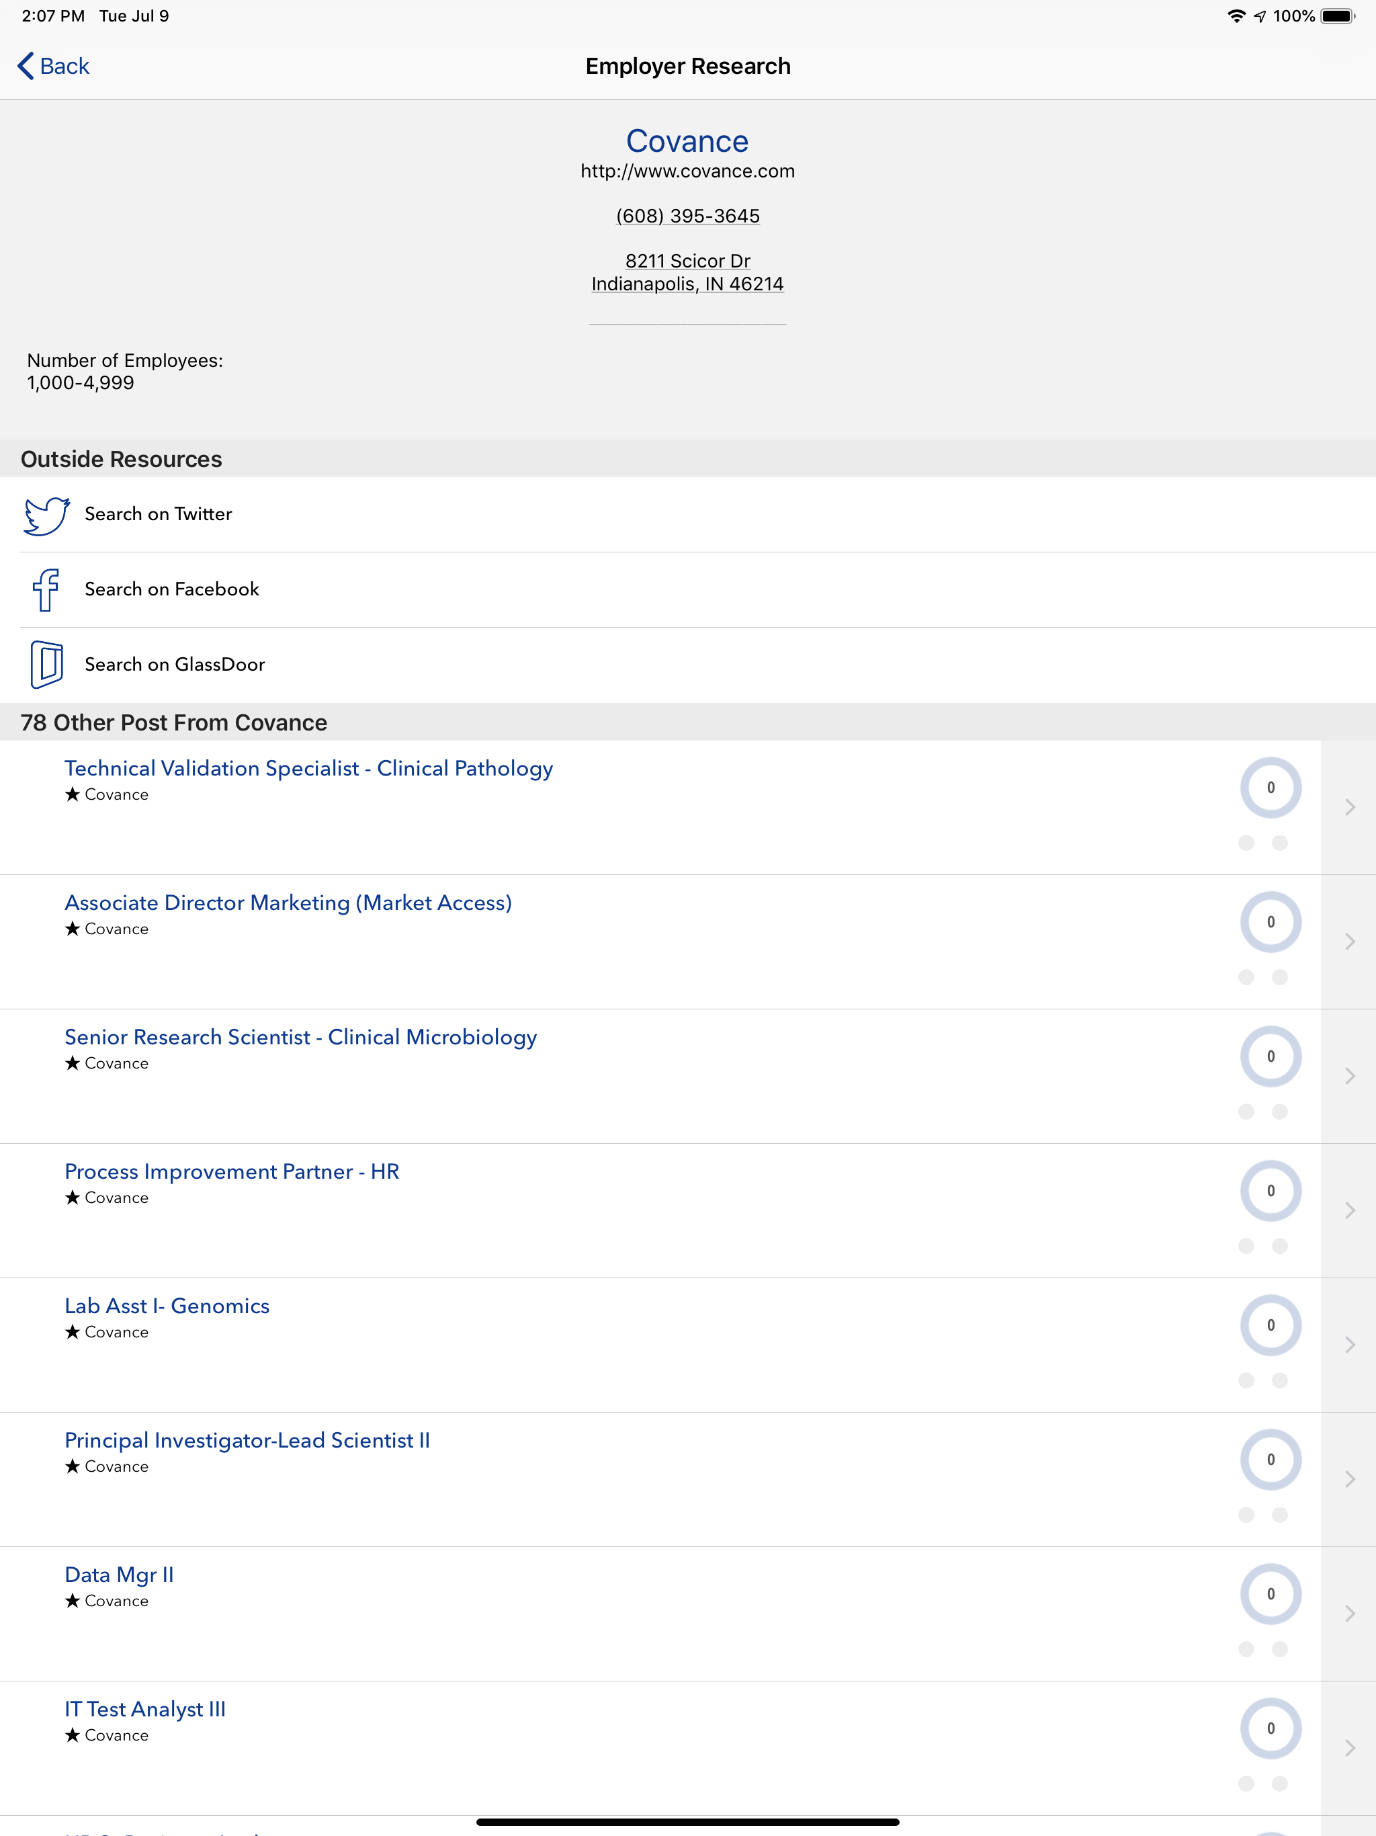1376x1836 pixels.
Task: Open Senior Research Scientist row disclosure chevron
Action: pyautogui.click(x=1350, y=1077)
